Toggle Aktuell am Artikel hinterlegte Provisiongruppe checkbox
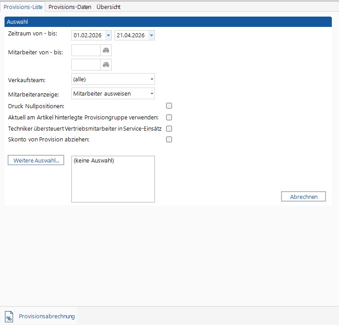The image size is (339, 325). pos(169,117)
